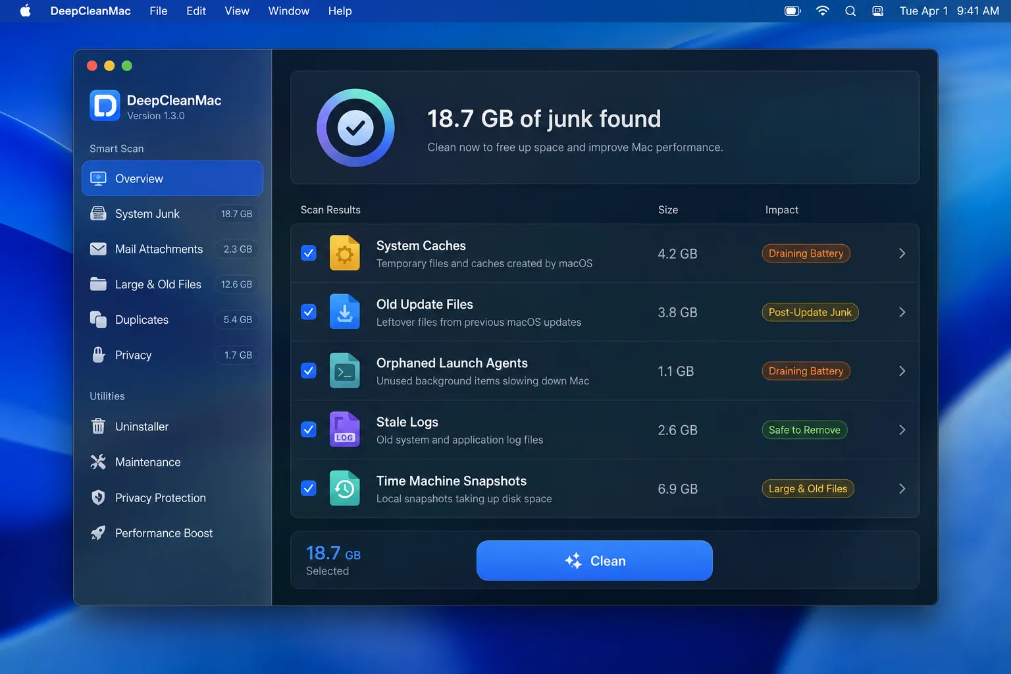The width and height of the screenshot is (1011, 674).
Task: Open the File menu
Action: (159, 11)
